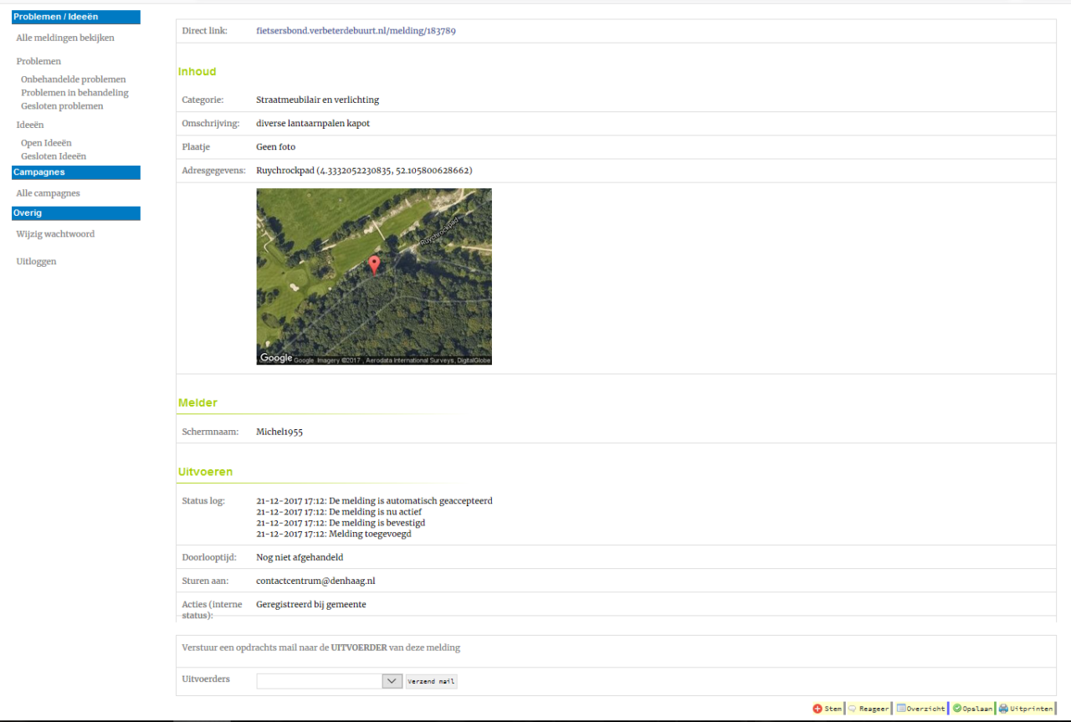Open Gesloten Ideeën list
This screenshot has width=1071, height=722.
click(x=54, y=156)
